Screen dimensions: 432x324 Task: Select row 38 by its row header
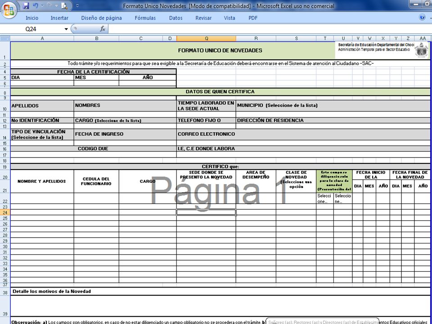click(x=5, y=292)
